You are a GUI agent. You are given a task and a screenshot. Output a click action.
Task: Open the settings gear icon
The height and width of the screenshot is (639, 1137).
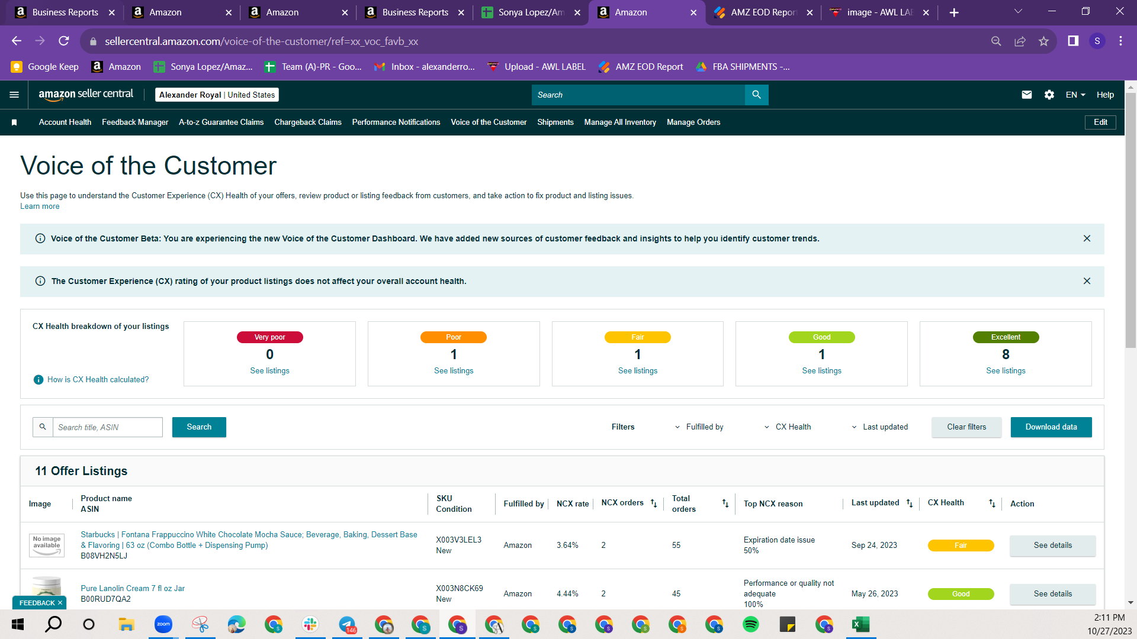point(1049,95)
